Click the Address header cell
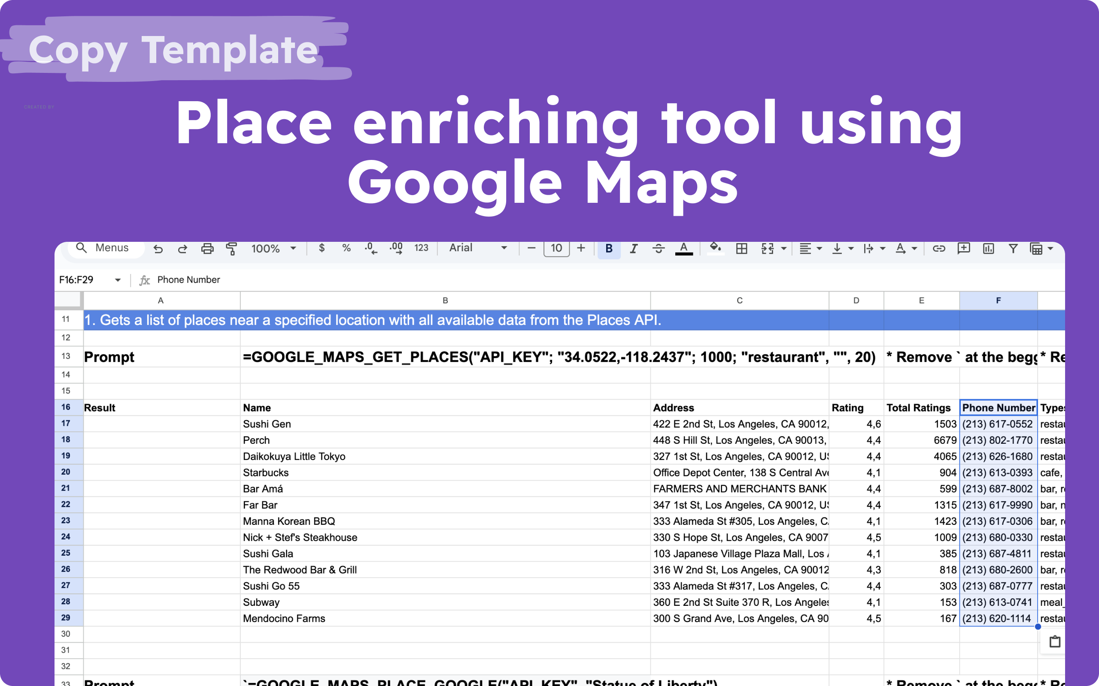Screen dimensions: 1099x686 pyautogui.click(x=739, y=407)
